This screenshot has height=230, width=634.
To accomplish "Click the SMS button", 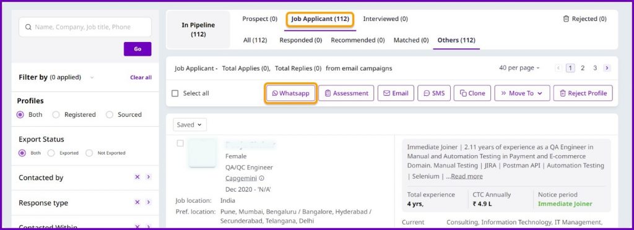I will pos(434,93).
